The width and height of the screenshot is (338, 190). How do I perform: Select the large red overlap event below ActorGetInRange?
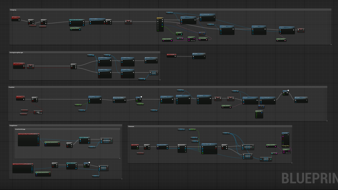[23, 168]
